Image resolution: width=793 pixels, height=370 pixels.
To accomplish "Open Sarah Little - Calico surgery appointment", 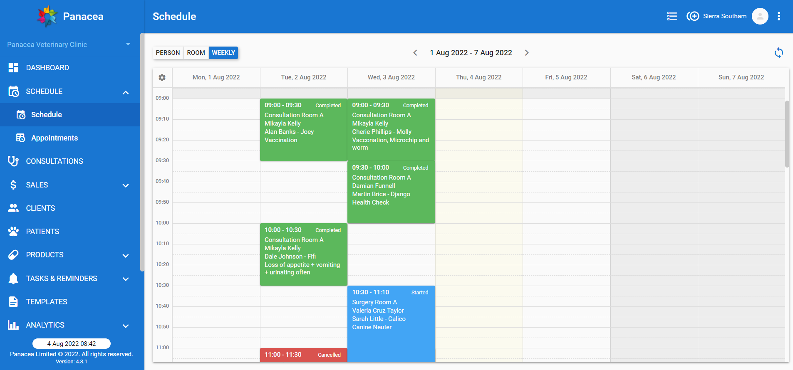I will tap(391, 323).
